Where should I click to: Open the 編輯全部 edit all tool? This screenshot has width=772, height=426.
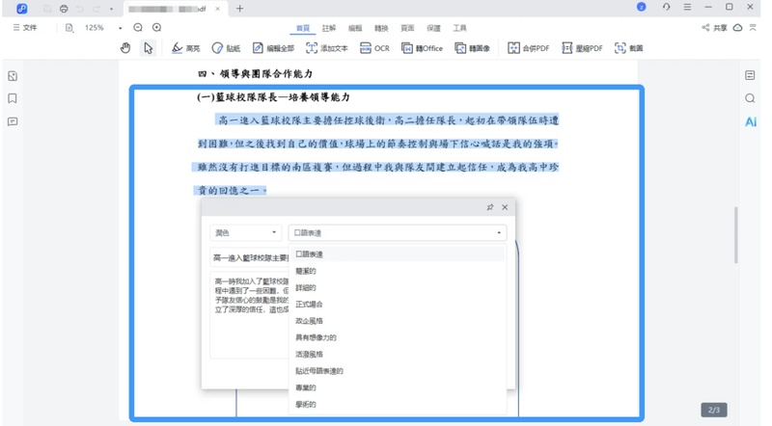[273, 48]
